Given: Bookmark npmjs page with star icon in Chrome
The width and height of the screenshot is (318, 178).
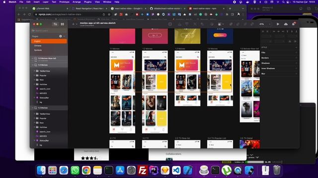Looking at the screenshot, I should [x=109, y=14].
